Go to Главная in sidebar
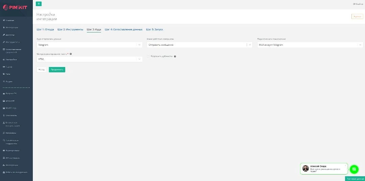The height and width of the screenshot is (181, 365). 10,20
